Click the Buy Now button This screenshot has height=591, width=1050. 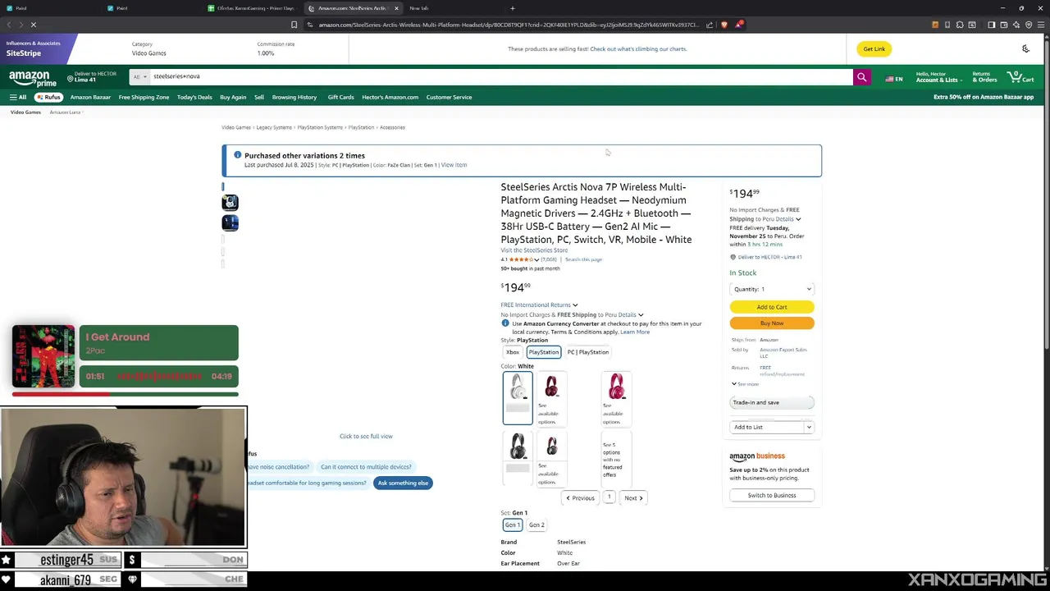click(772, 323)
